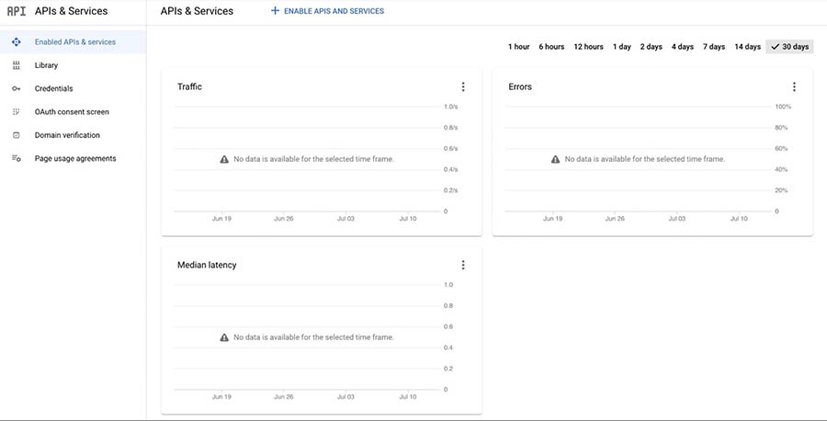Viewport: 827px width, 421px height.
Task: Click the OAuth consent screen icon
Action: [x=16, y=112]
